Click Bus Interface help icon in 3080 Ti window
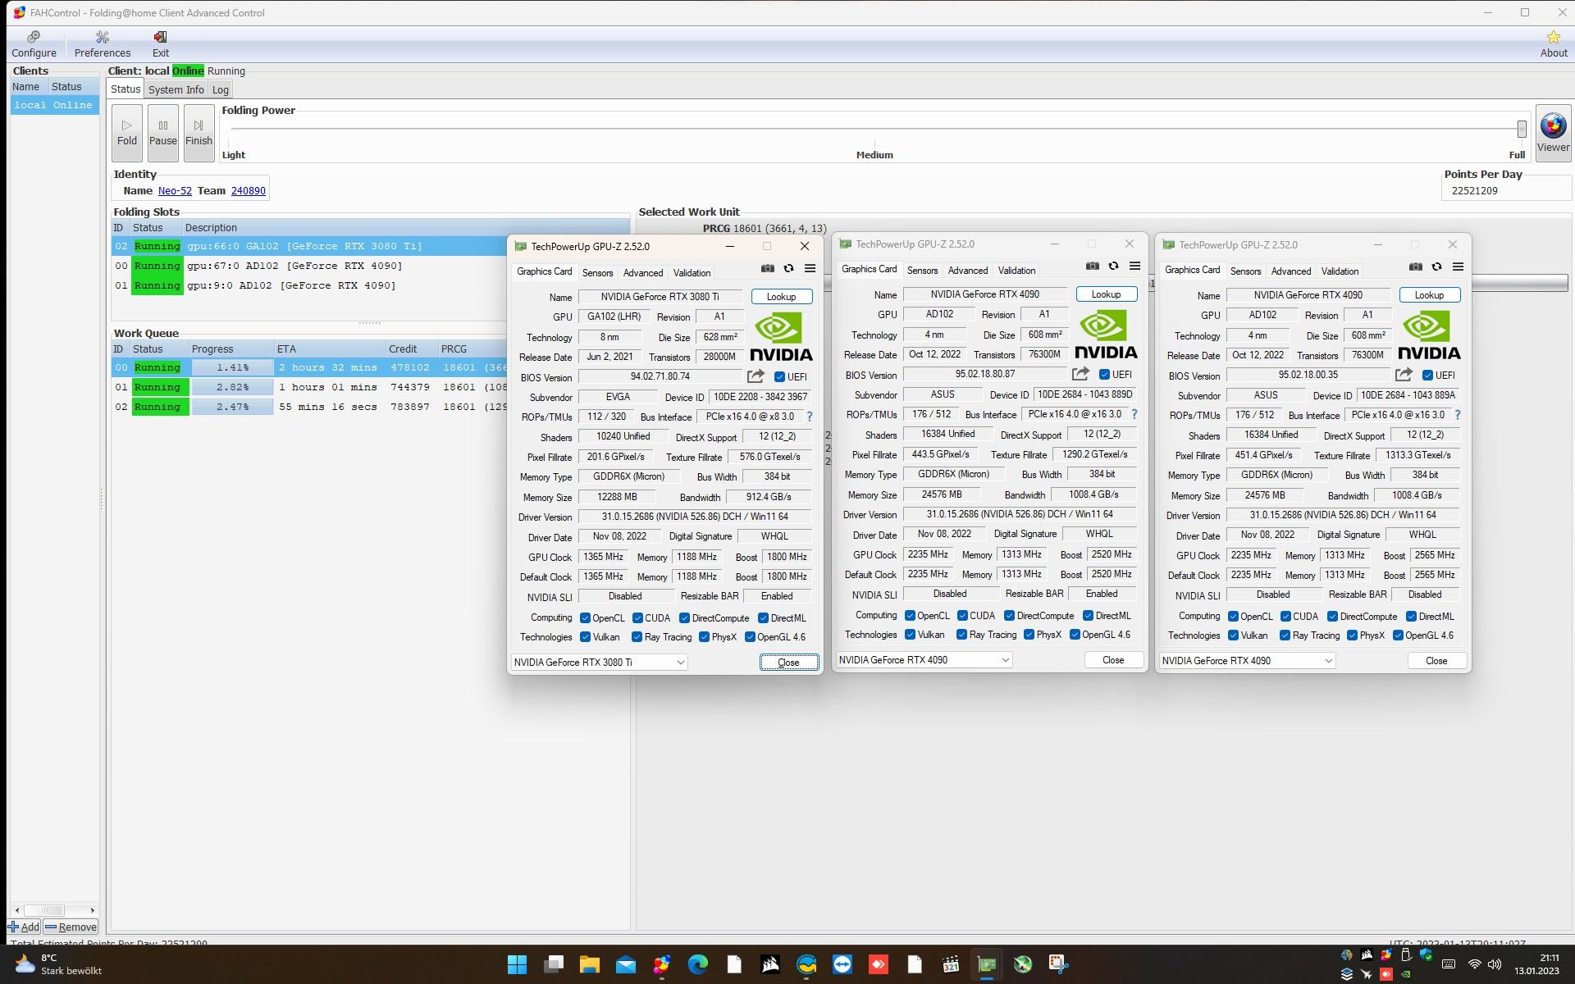This screenshot has width=1575, height=984. pyautogui.click(x=809, y=417)
